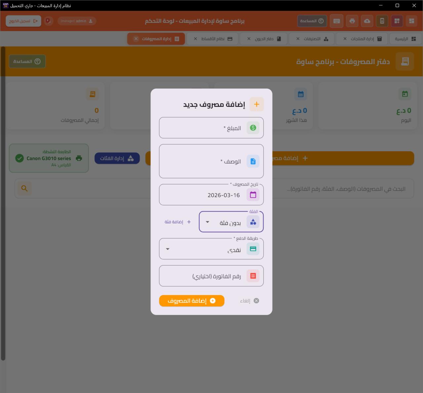
Task: Close the التصنيفات tab
Action: pos(298,39)
